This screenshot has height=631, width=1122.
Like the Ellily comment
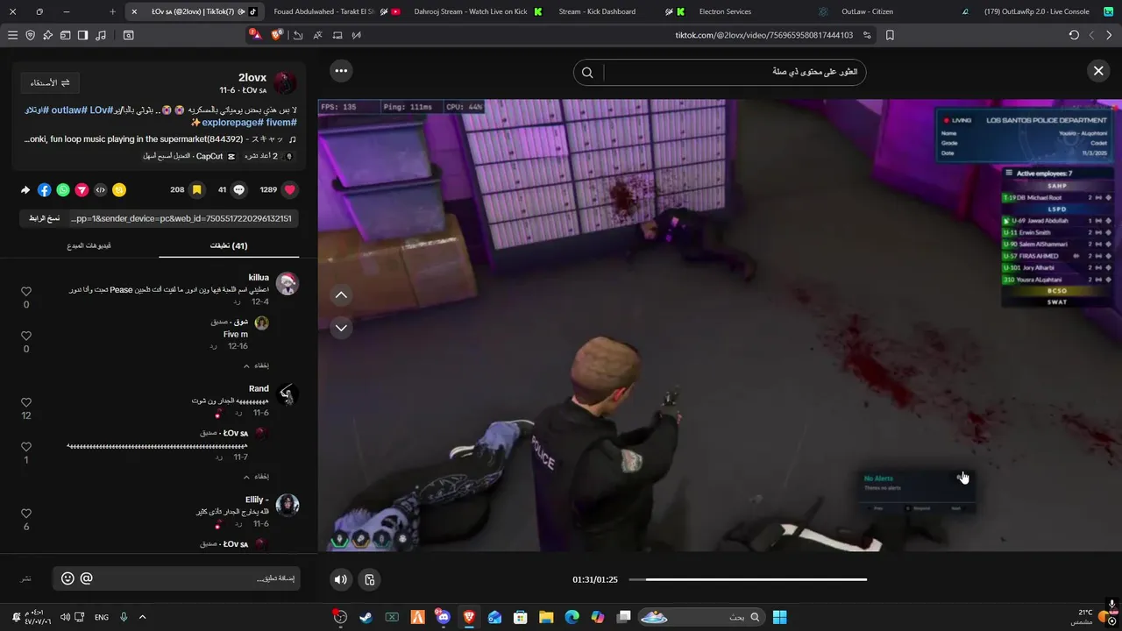tap(26, 514)
